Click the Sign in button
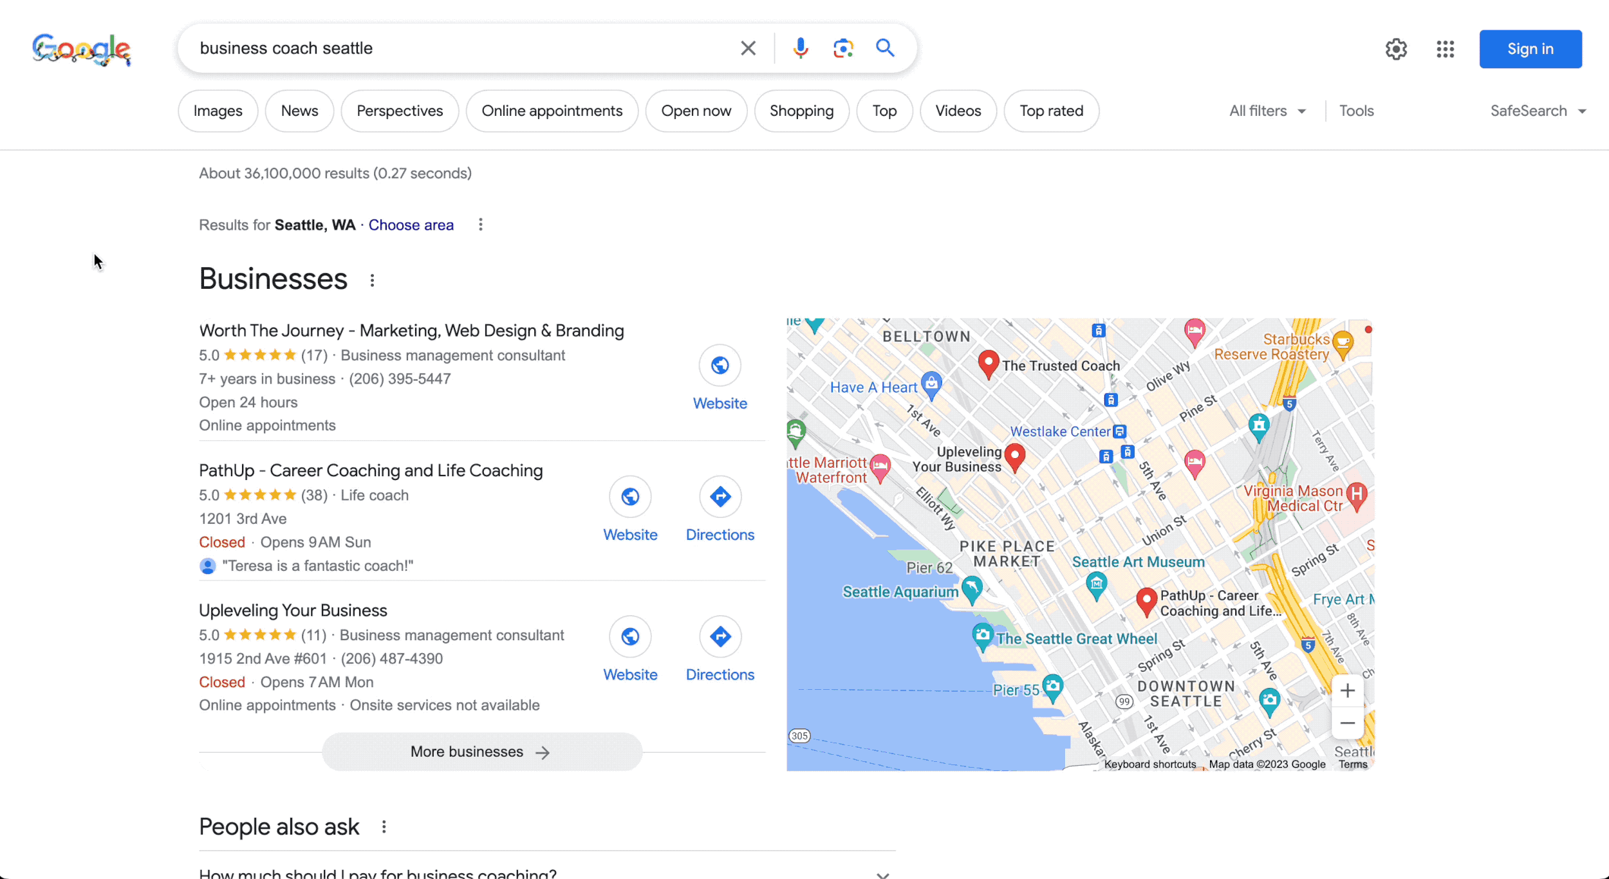1609x879 pixels. 1530,49
